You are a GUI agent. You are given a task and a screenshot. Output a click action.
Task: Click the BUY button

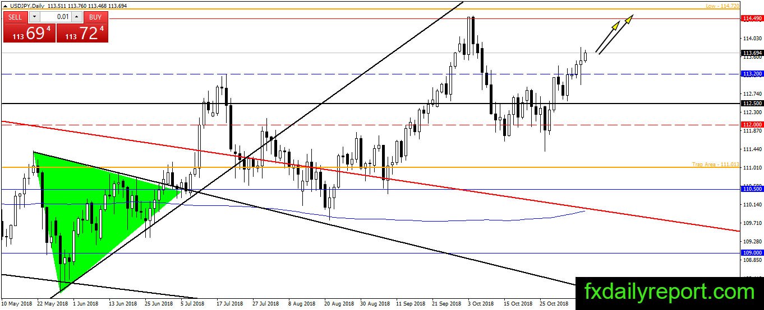click(x=96, y=17)
